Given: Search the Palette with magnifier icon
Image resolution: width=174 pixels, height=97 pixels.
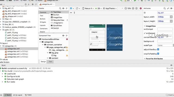Looking at the screenshot, I should point(60,8).
